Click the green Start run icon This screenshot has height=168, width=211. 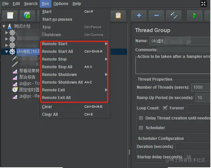click(195, 15)
